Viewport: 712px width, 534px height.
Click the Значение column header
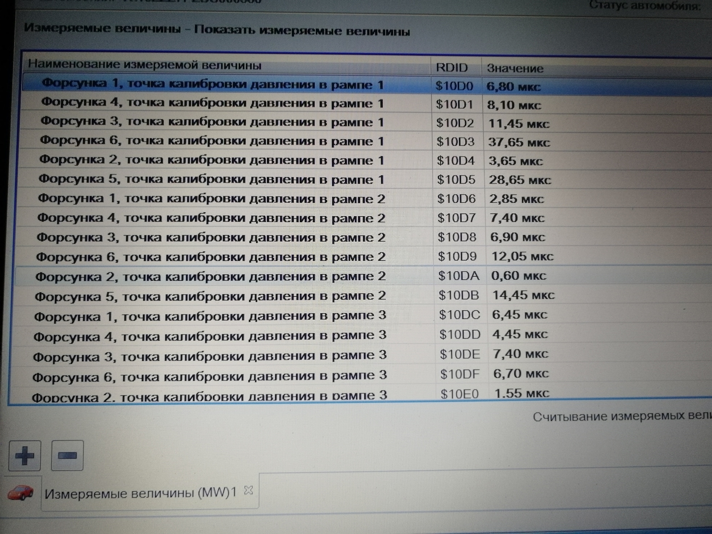coord(515,68)
